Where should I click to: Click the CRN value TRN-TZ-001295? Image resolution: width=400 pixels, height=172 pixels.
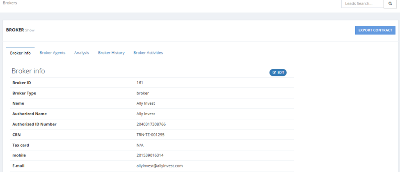pos(151,135)
